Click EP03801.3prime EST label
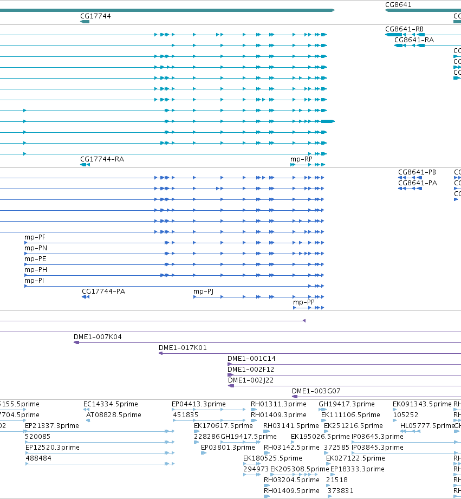461x499 pixels. coord(228,447)
